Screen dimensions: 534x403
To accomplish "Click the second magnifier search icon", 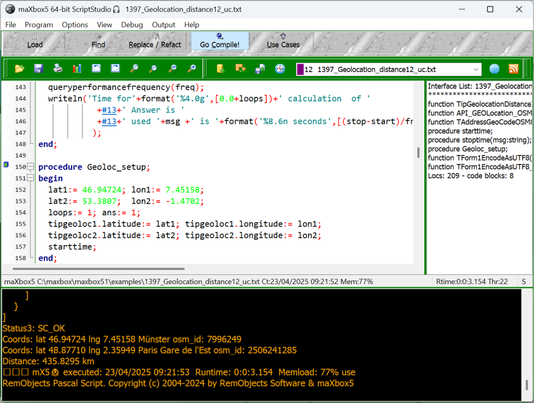I will 153,69.
